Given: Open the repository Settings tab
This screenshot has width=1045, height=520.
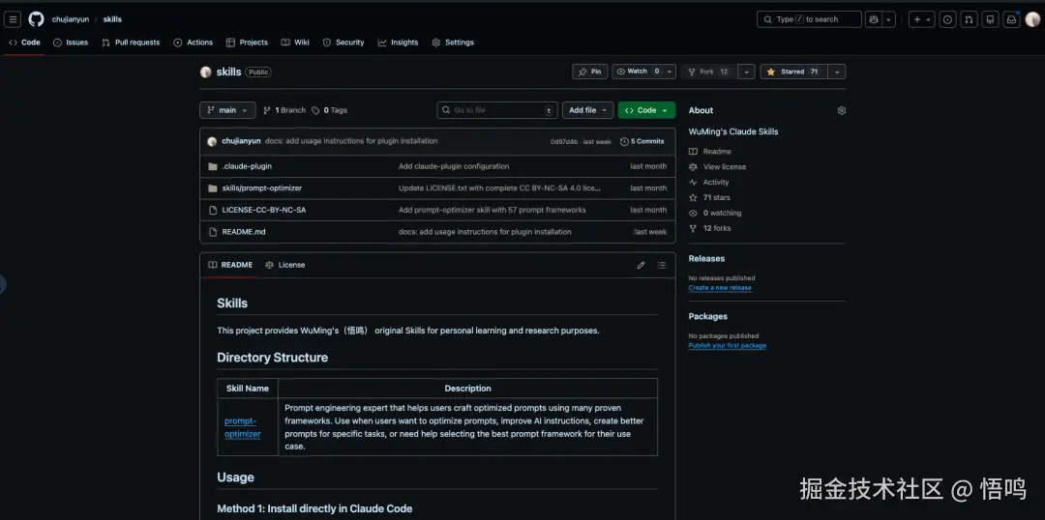Looking at the screenshot, I should tap(453, 43).
